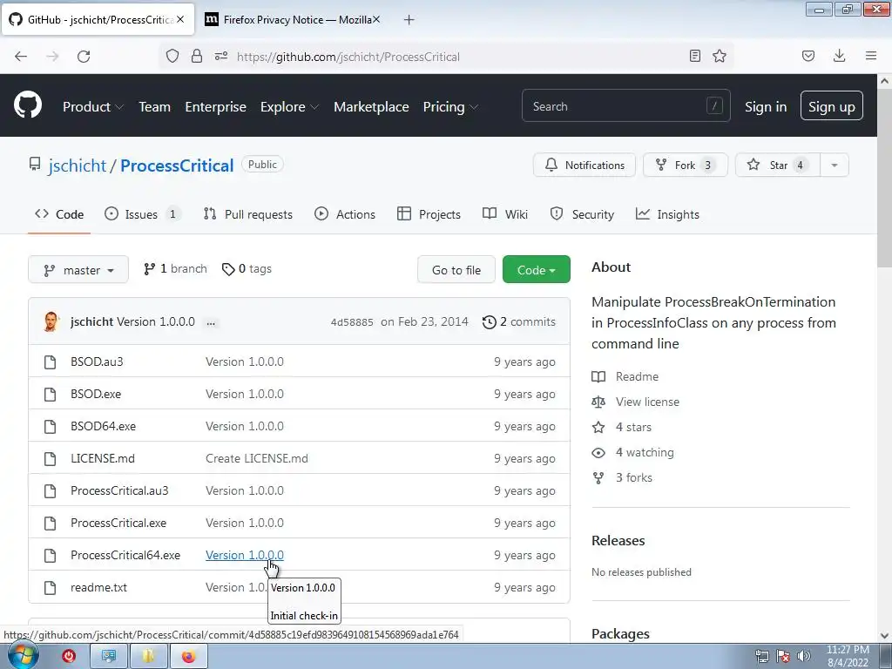Toggle reader view icon in address bar
This screenshot has height=669, width=892.
coord(694,56)
